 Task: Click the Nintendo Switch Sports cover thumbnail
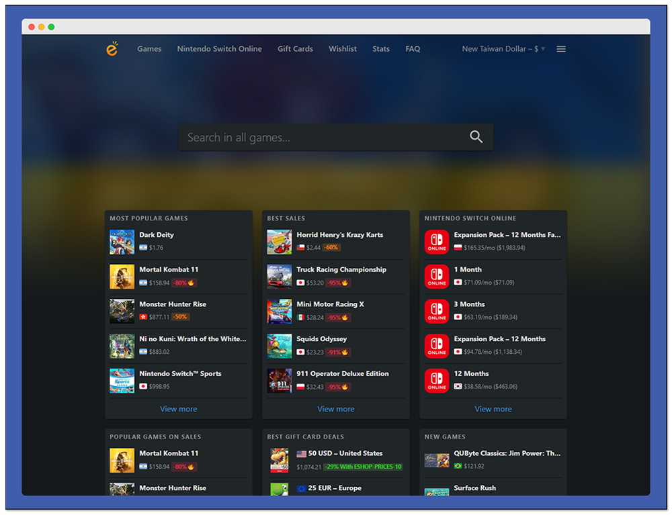122,381
